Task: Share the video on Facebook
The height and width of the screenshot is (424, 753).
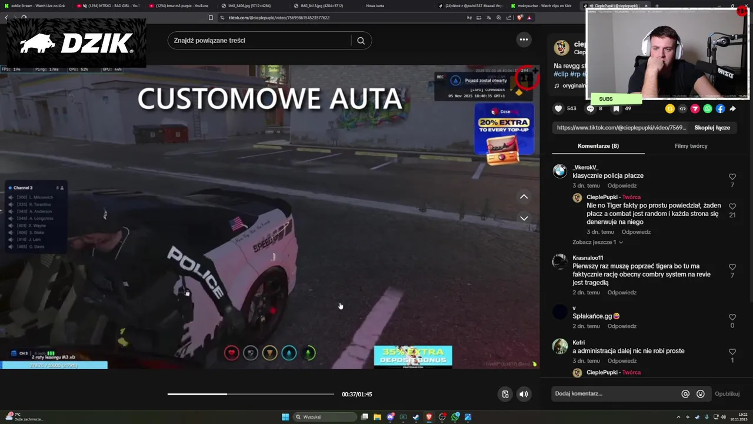Action: point(720,108)
